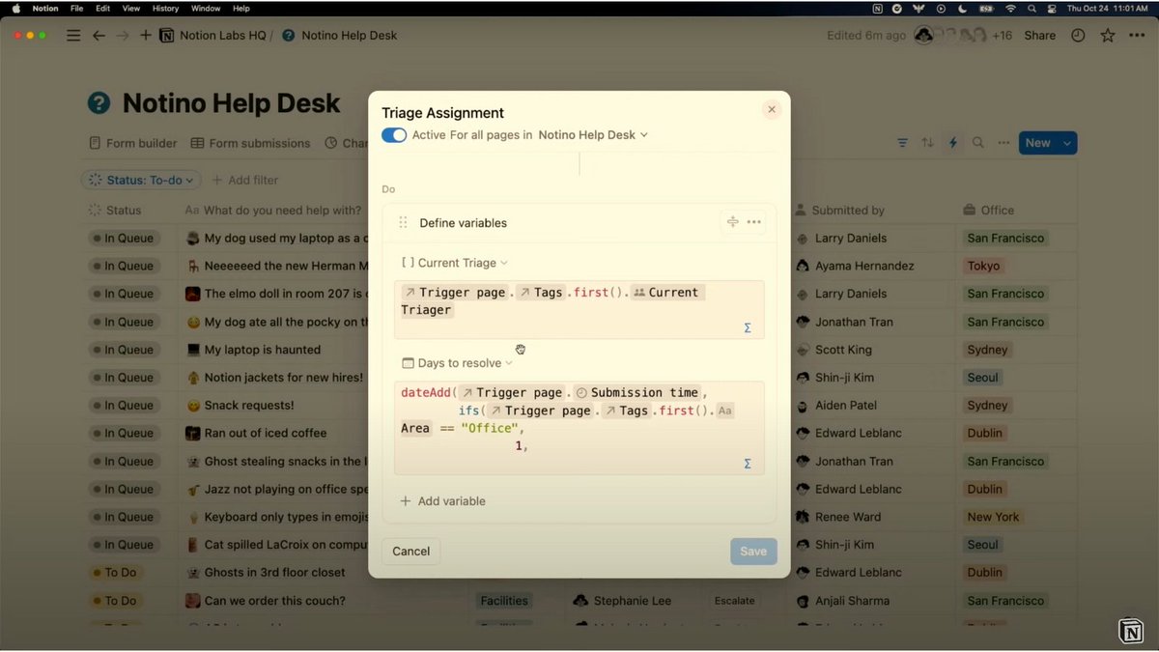The width and height of the screenshot is (1159, 652).
Task: Open the Help menu
Action: pos(241,9)
